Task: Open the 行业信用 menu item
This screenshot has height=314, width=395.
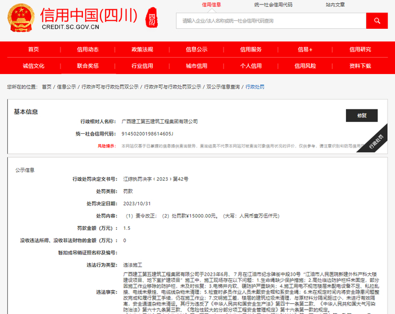Action: coord(142,66)
